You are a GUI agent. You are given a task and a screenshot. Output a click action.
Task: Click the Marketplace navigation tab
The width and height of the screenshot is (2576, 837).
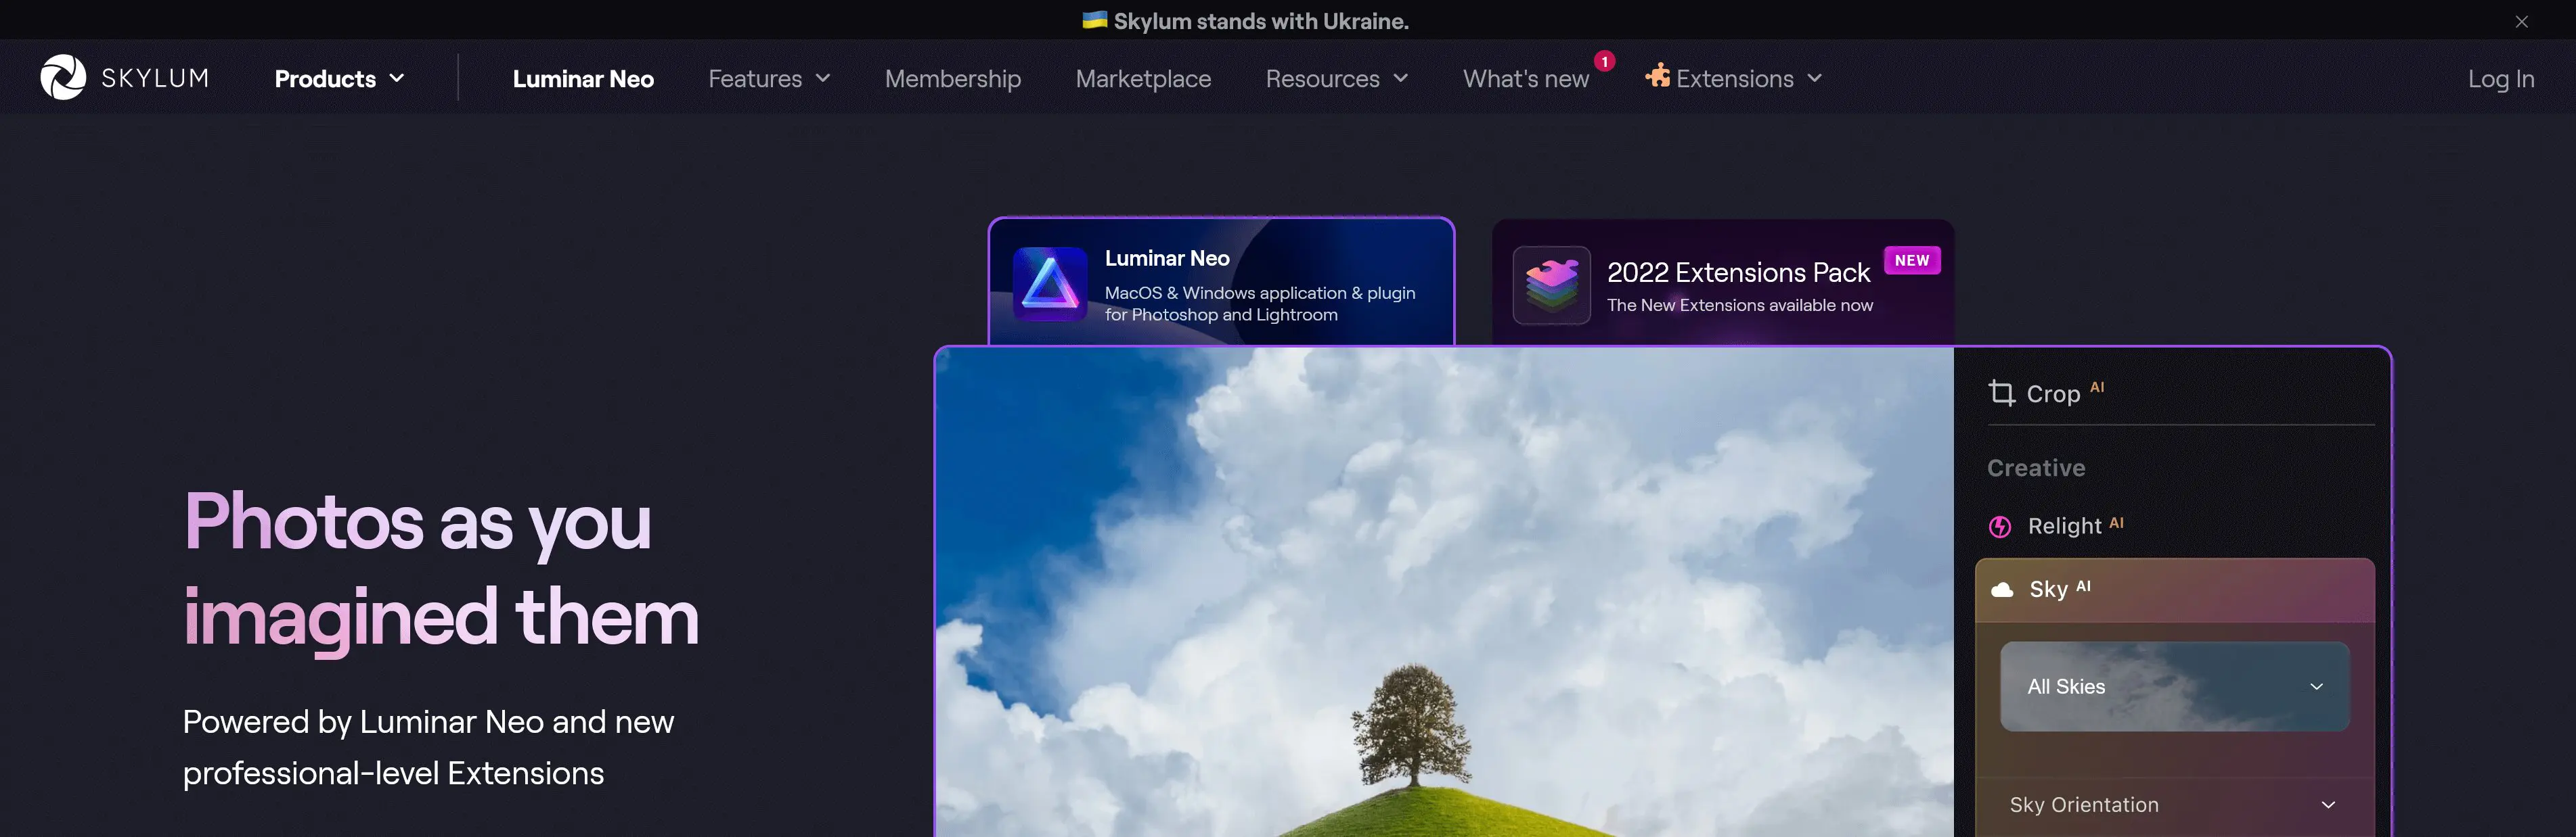coord(1143,77)
